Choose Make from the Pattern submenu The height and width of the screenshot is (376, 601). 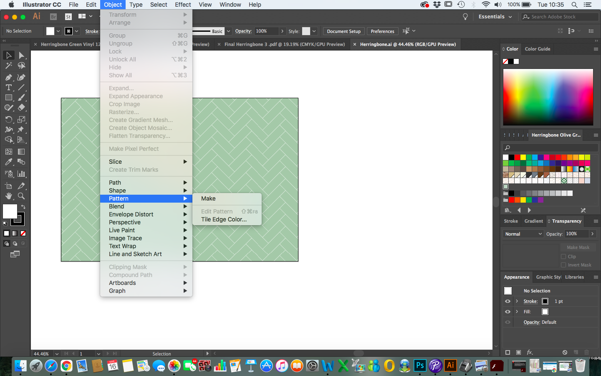pos(208,198)
